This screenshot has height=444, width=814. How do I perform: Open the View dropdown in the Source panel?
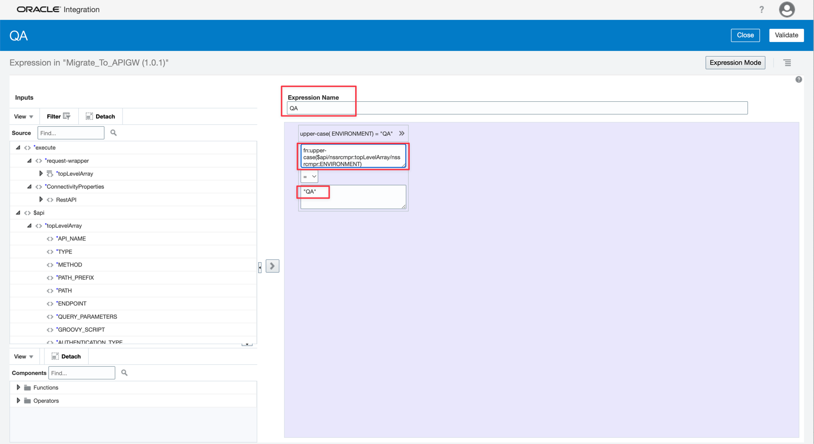point(23,116)
